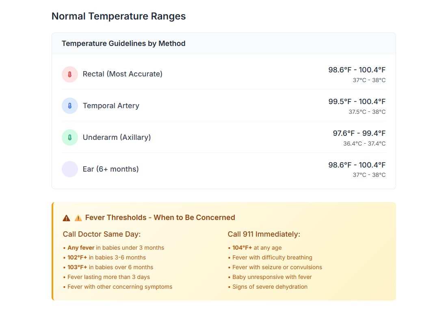Image resolution: width=446 pixels, height=320 pixels.
Task: Select the yellow warning emoji before Fever Thresholds
Action: point(78,218)
